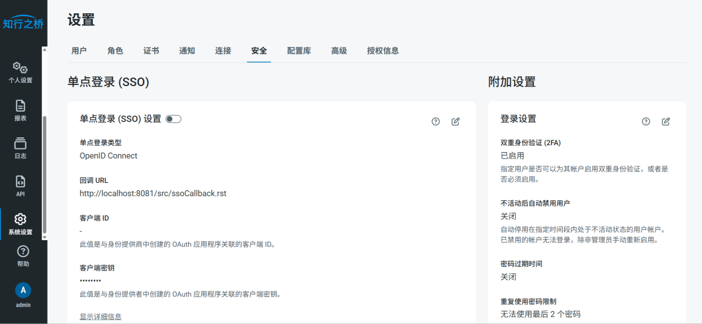Screen dimensions: 702x324
Task: Edit the 登录设置 panel
Action: click(665, 121)
